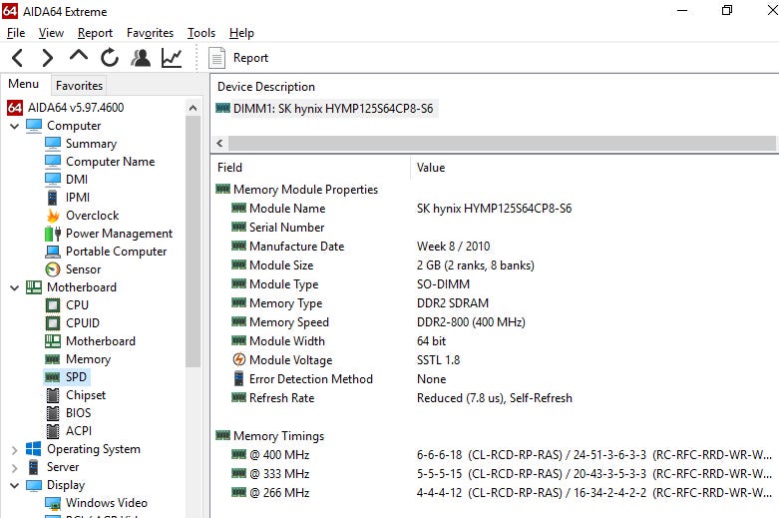The width and height of the screenshot is (779, 518).
Task: Select the Display tree item label
Action: [66, 485]
